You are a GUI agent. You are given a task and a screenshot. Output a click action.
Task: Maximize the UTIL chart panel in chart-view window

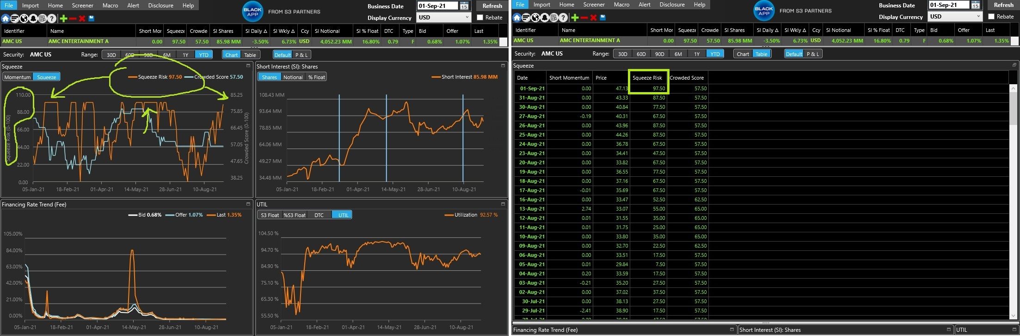503,204
